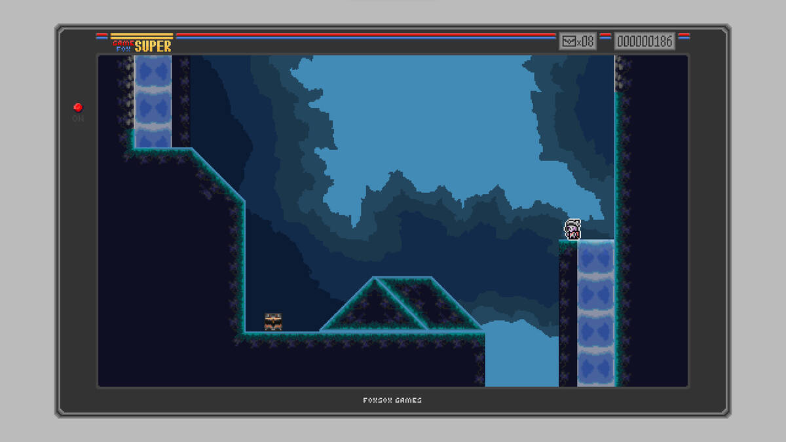Click the pink player character on the ledge
This screenshot has width=786, height=442.
[x=573, y=229]
